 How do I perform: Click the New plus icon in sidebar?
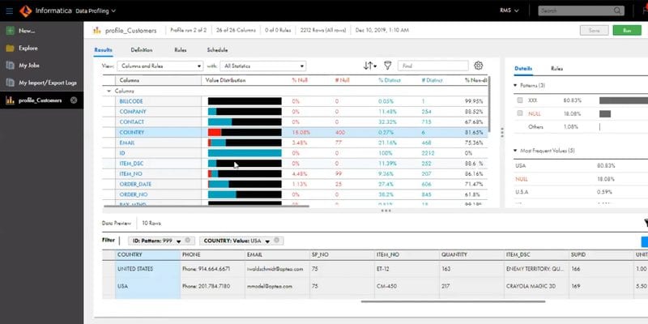click(10, 31)
